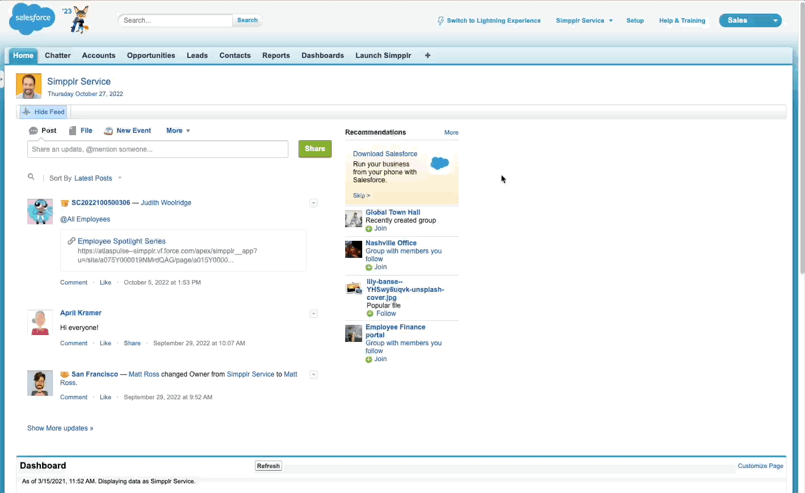Comment on the San Francisco owner change post
The height and width of the screenshot is (493, 805).
point(74,397)
